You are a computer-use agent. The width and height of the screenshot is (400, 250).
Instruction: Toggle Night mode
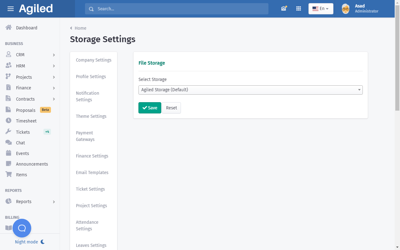coord(30,242)
